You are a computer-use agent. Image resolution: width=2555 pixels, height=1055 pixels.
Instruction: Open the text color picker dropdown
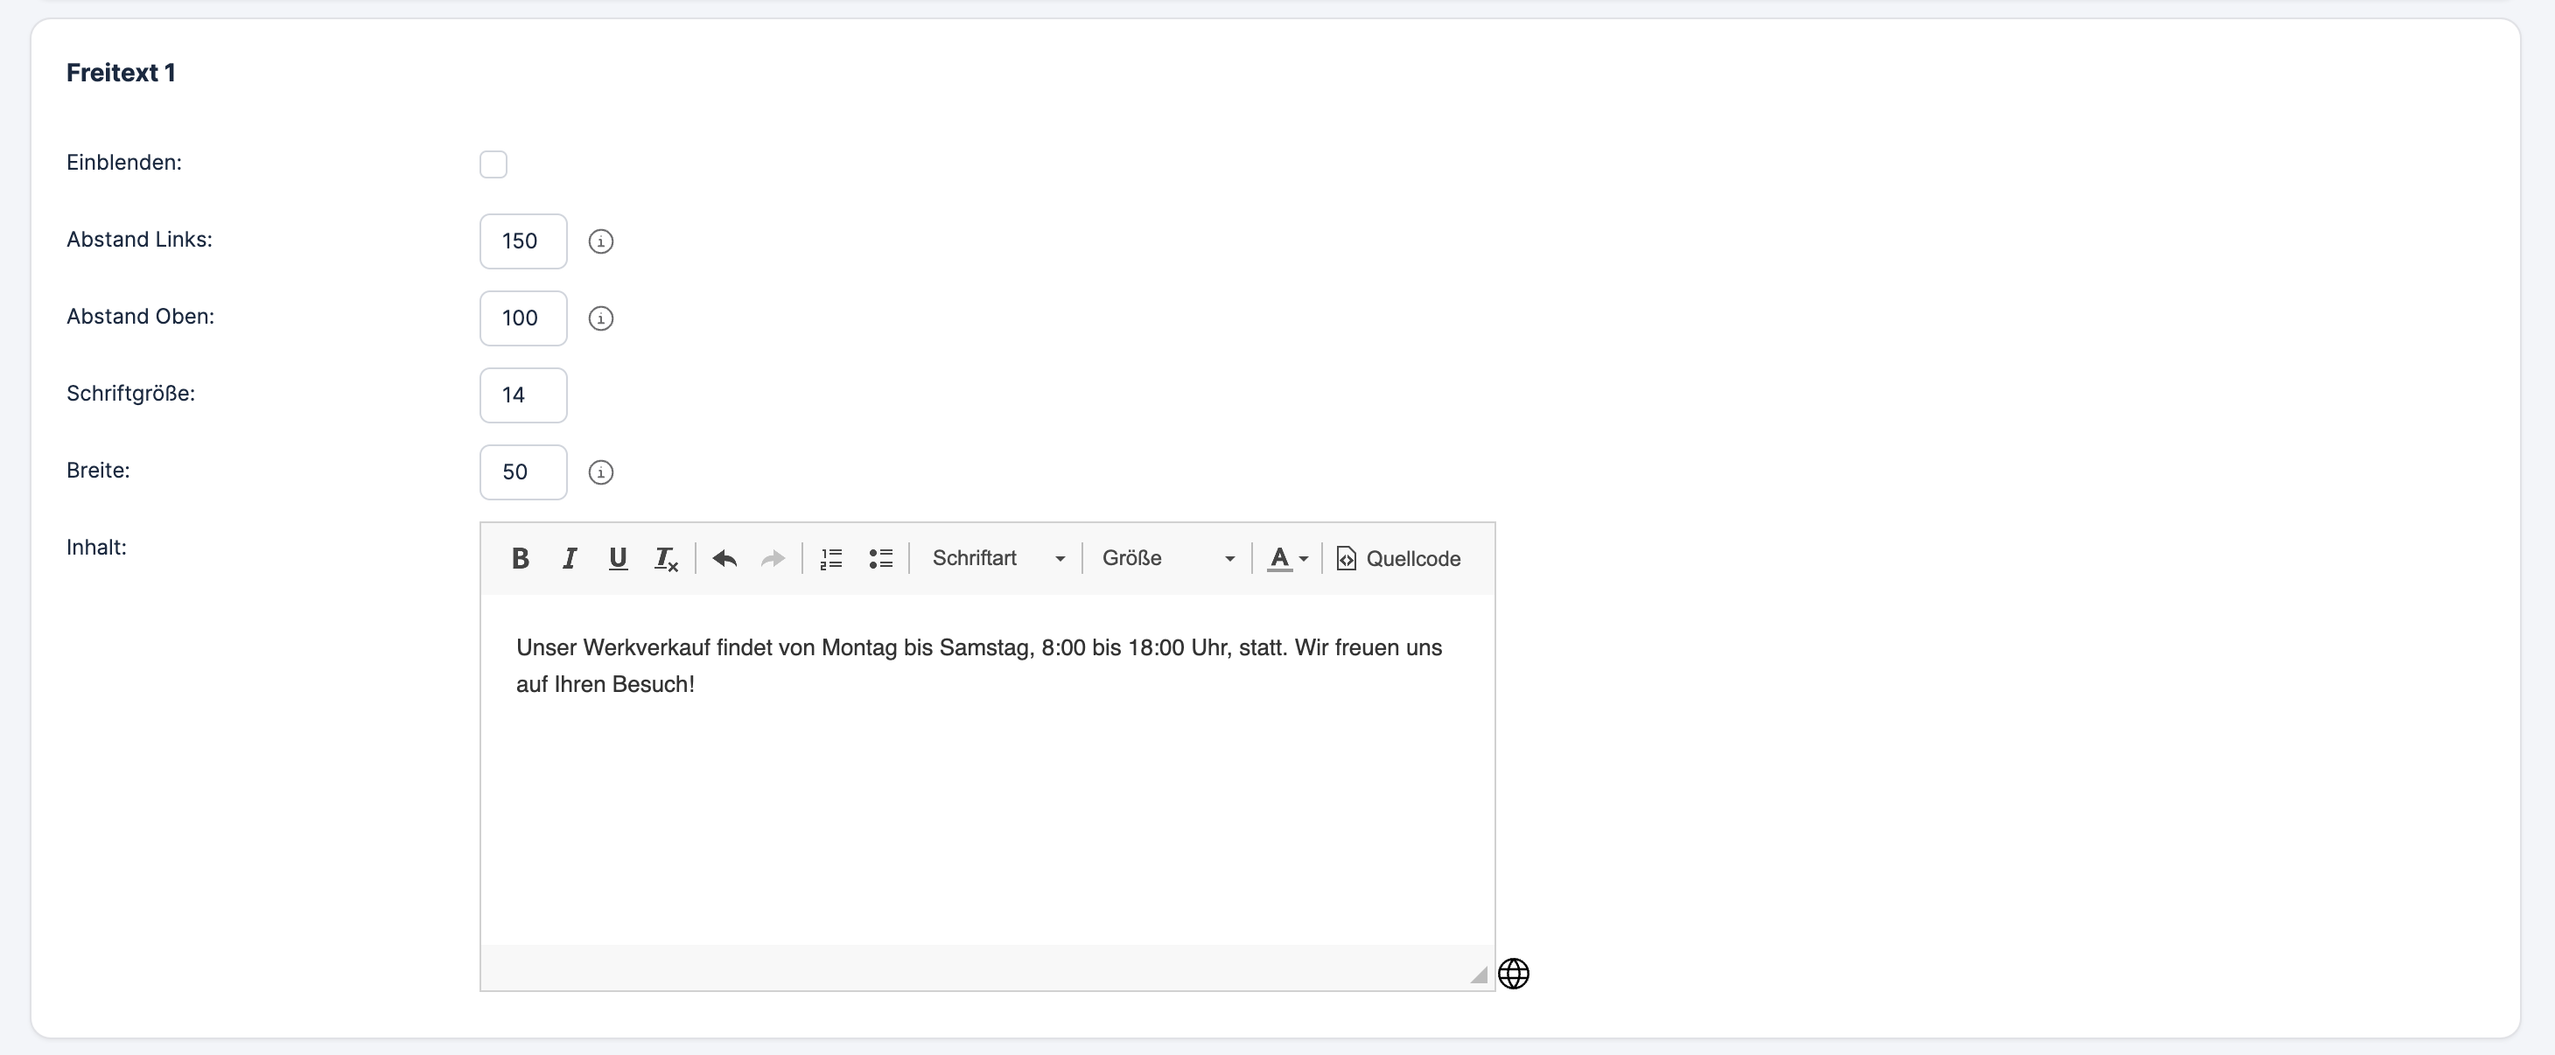(x=1287, y=559)
